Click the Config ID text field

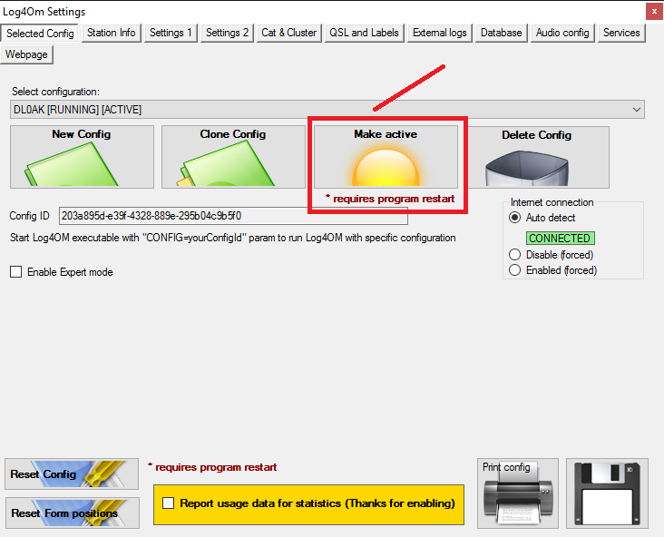233,216
